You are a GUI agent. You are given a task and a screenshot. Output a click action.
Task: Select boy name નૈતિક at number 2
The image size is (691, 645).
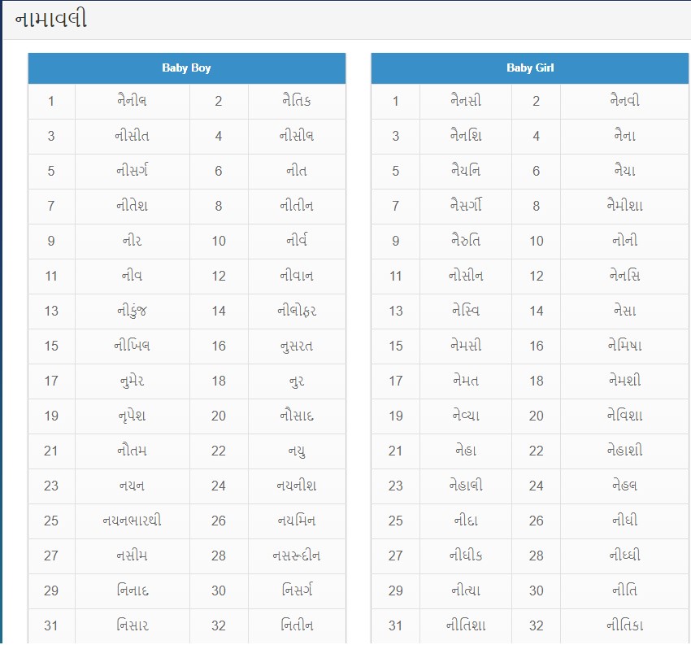click(x=297, y=101)
